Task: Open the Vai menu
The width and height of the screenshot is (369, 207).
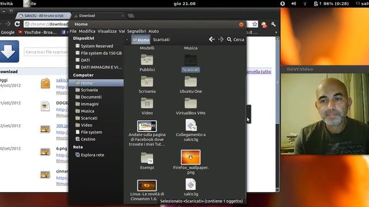Action: click(122, 31)
